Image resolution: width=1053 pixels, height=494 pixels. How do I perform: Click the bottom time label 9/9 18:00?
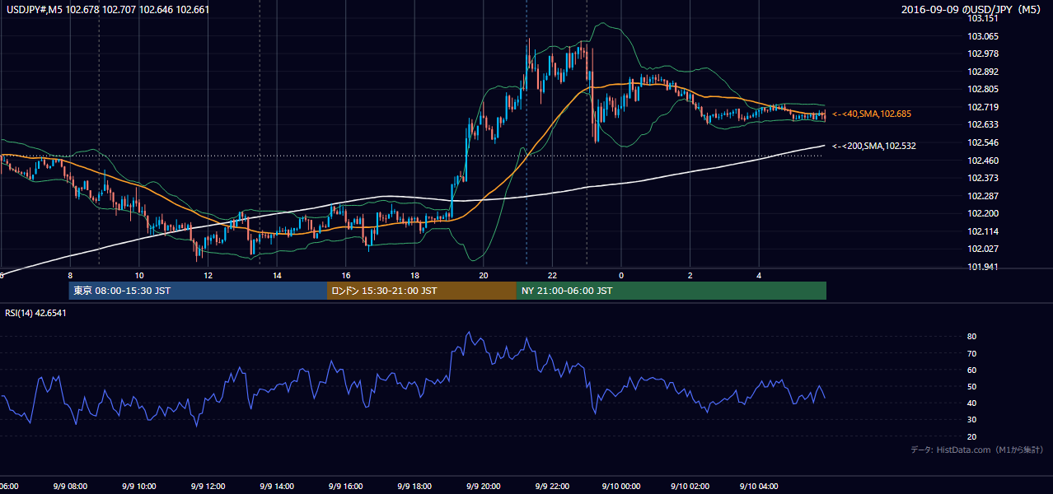(x=414, y=487)
